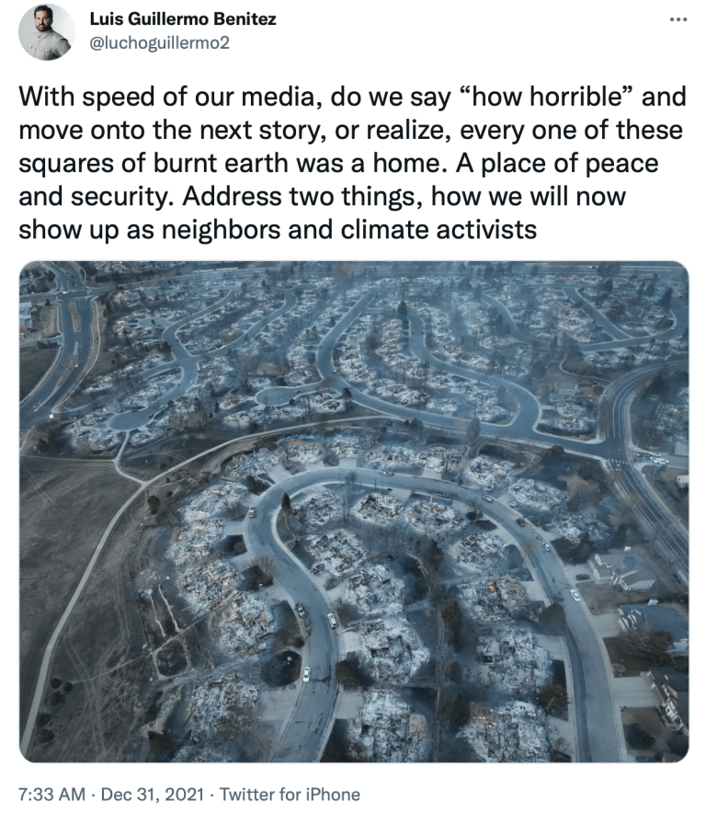Click the Dec 31, 2021 date
This screenshot has width=706, height=813.
point(153,794)
